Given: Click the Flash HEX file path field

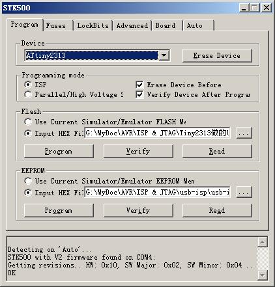Looking at the screenshot, I should [157, 133].
